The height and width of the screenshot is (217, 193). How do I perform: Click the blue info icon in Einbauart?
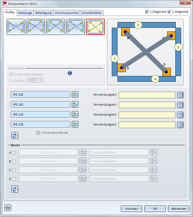point(70,73)
